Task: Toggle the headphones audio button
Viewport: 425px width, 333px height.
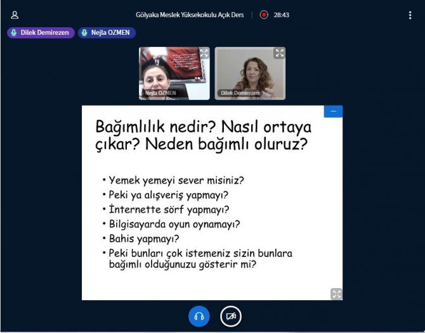Action: [x=199, y=316]
